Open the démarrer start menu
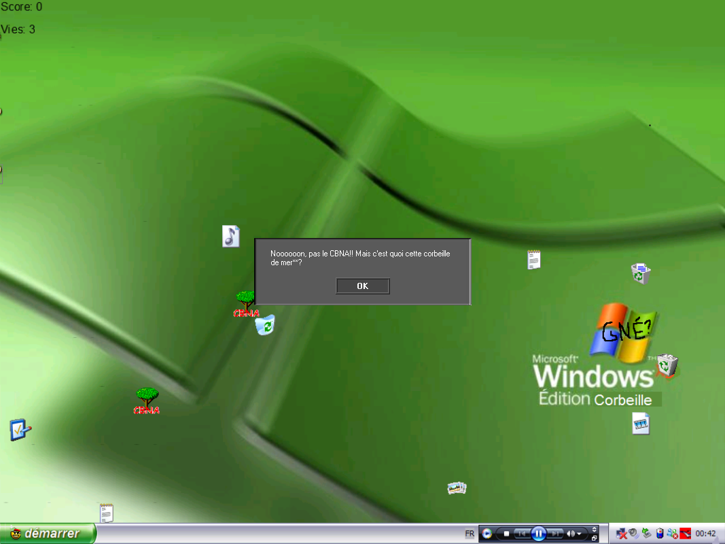 [48, 534]
